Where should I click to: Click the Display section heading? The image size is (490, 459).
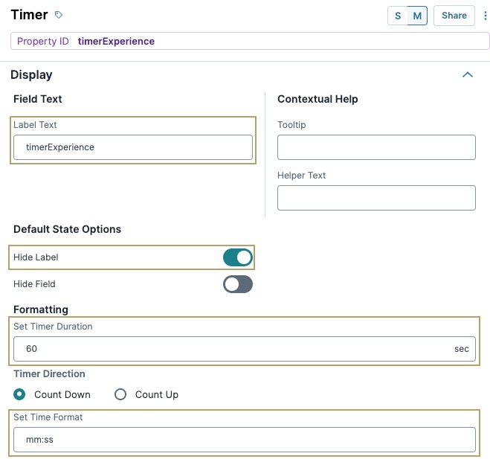[31, 74]
